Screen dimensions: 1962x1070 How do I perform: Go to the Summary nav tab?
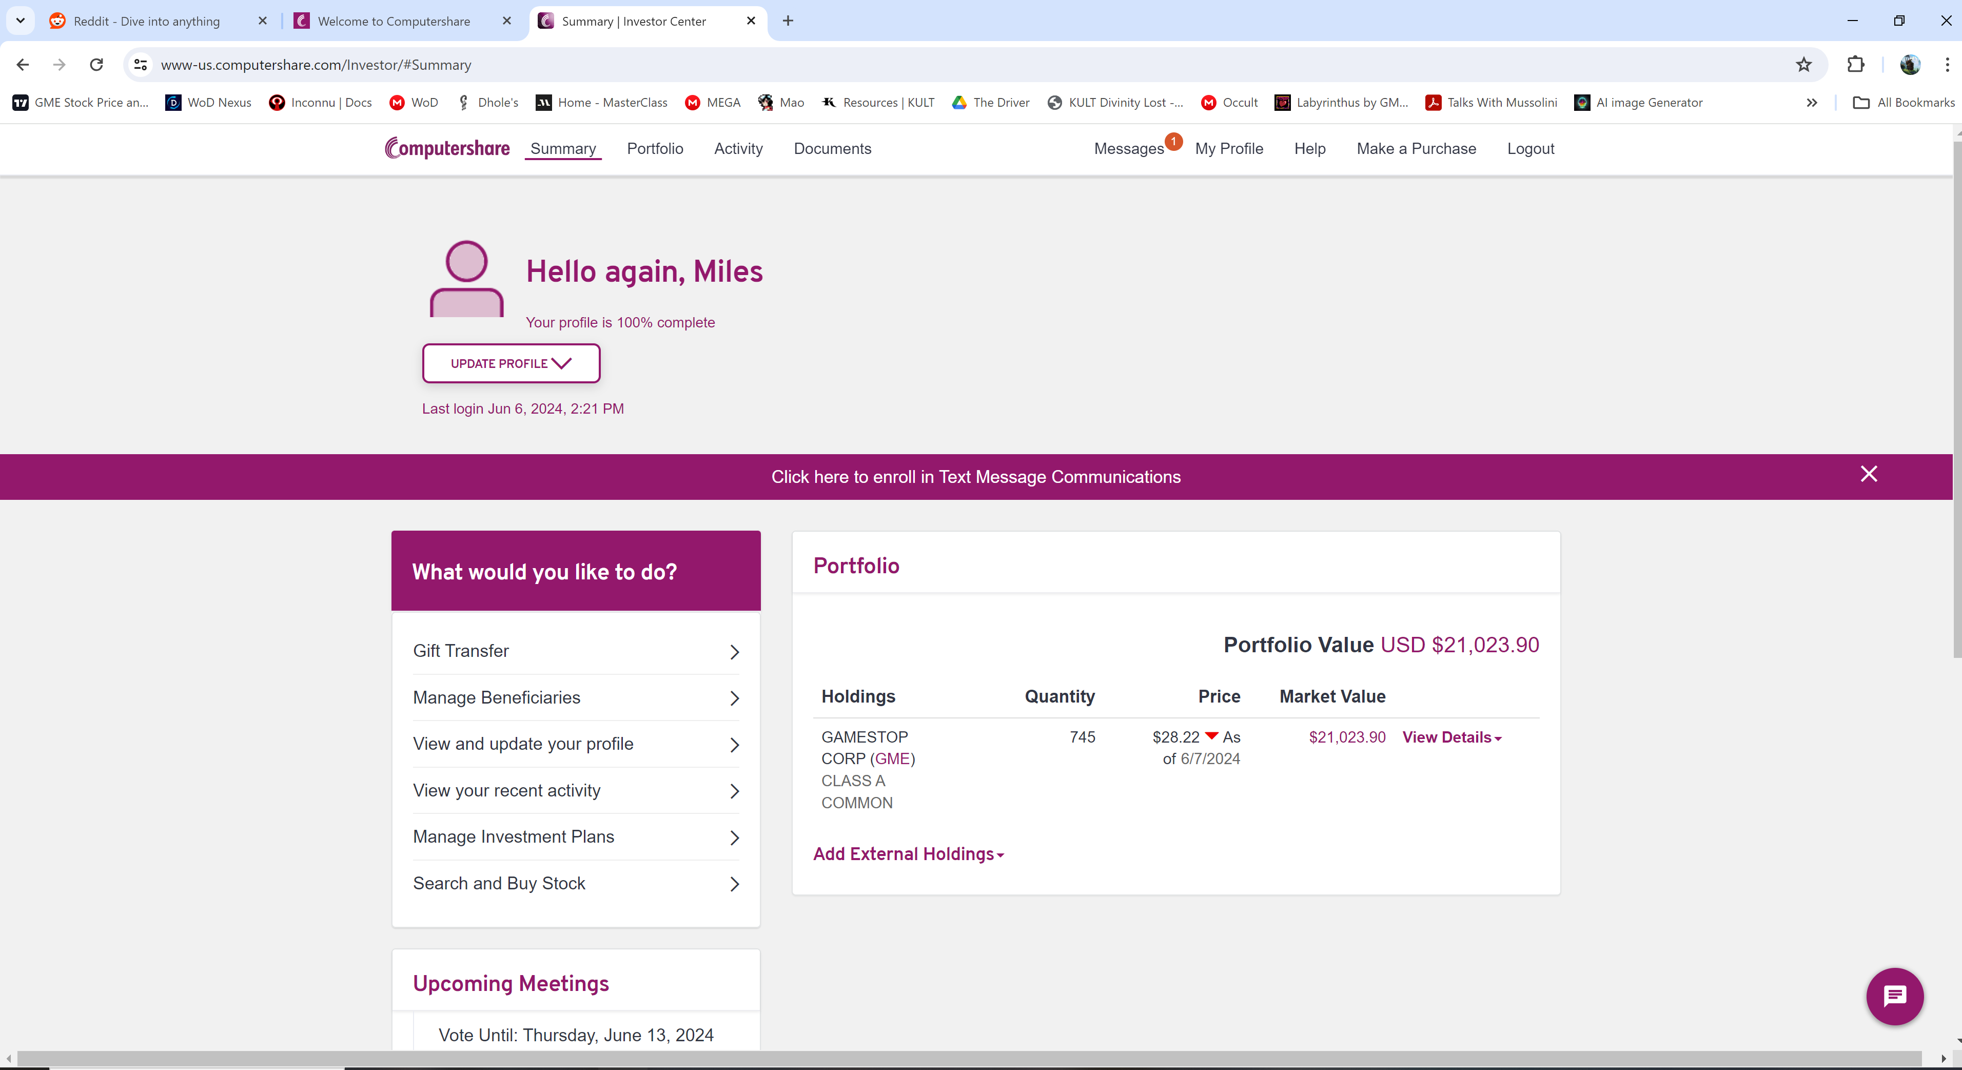point(563,148)
